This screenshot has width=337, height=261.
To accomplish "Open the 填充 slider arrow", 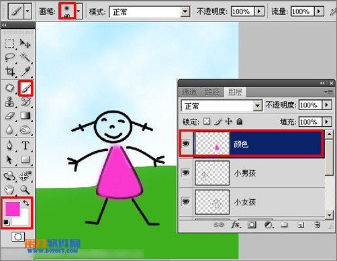I will 327,122.
